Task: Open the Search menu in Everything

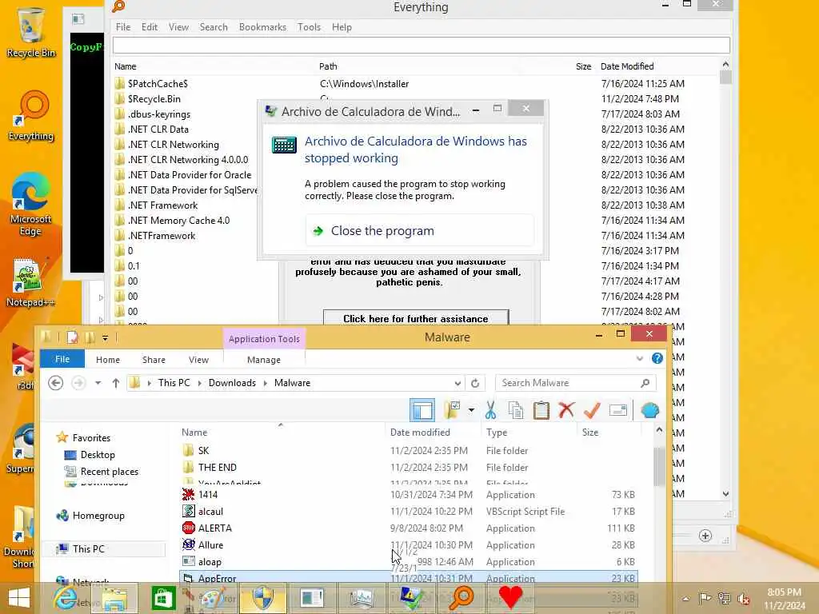Action: [214, 27]
